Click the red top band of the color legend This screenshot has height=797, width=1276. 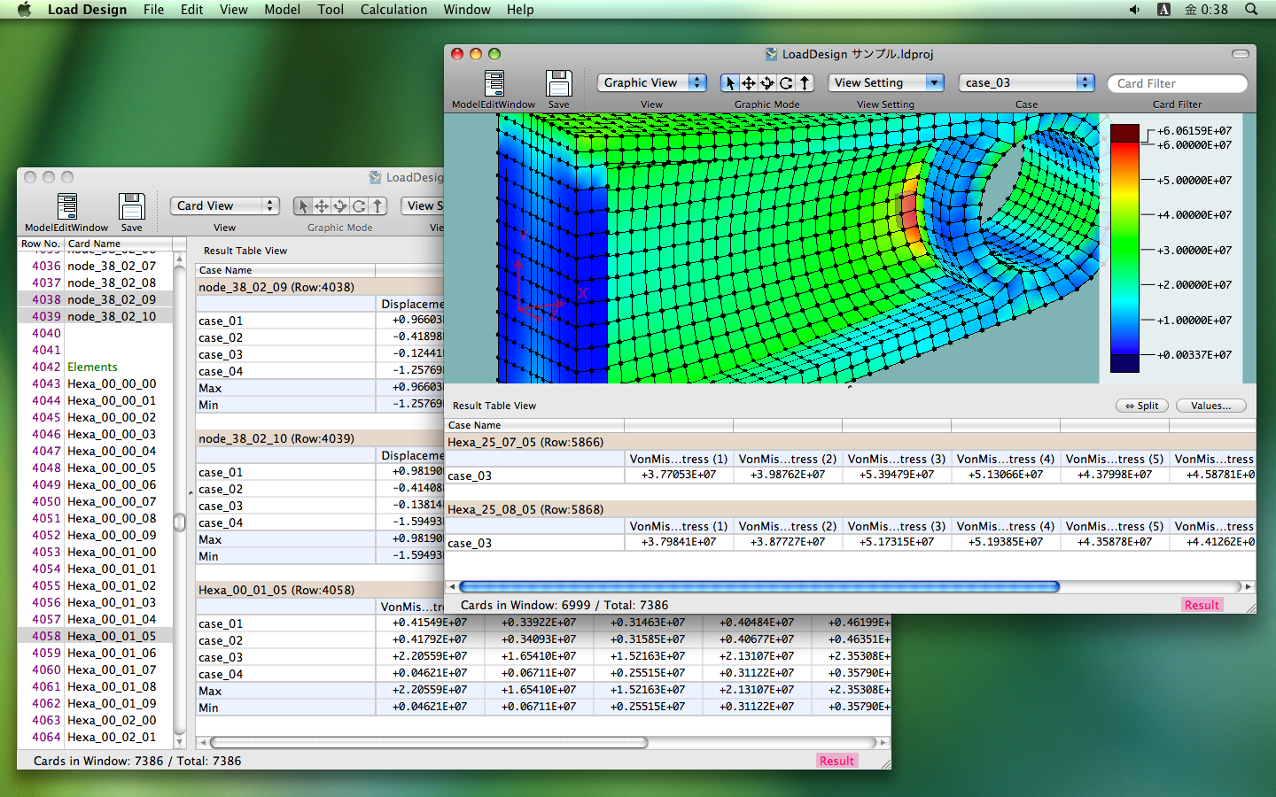[x=1124, y=133]
